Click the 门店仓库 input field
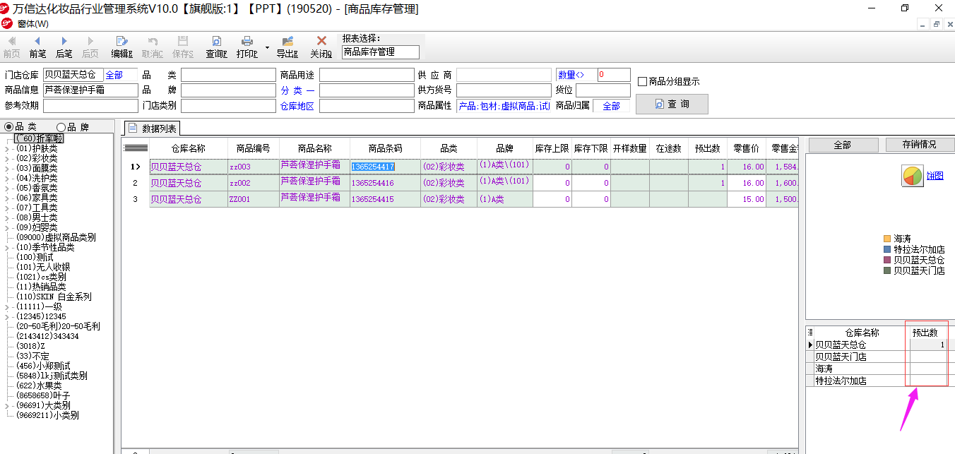This screenshot has width=955, height=454. coord(73,75)
